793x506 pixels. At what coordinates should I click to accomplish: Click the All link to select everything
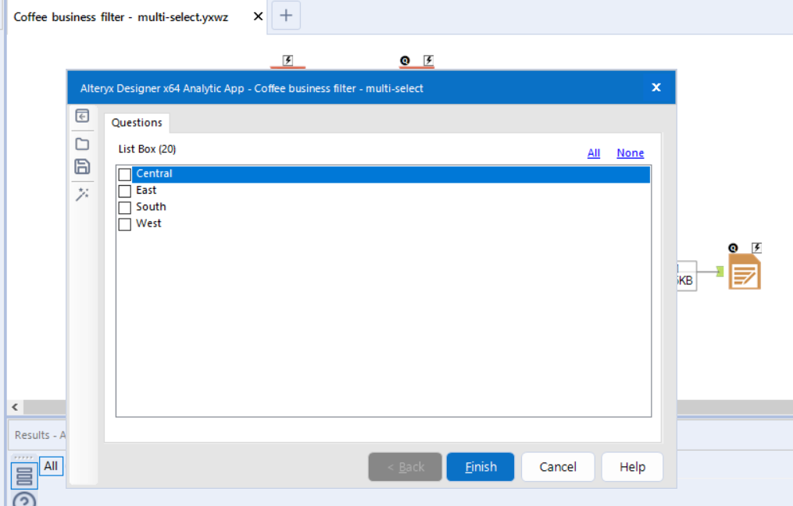click(593, 152)
